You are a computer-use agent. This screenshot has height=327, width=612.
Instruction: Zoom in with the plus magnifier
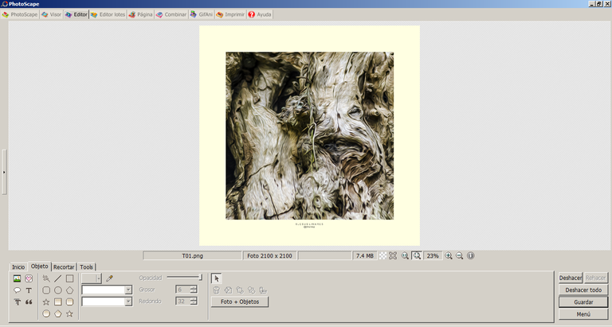[449, 255]
